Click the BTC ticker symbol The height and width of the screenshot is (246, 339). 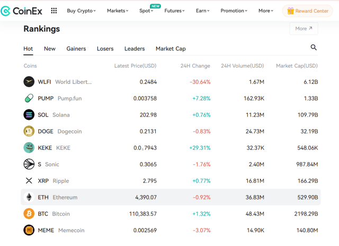pos(43,214)
